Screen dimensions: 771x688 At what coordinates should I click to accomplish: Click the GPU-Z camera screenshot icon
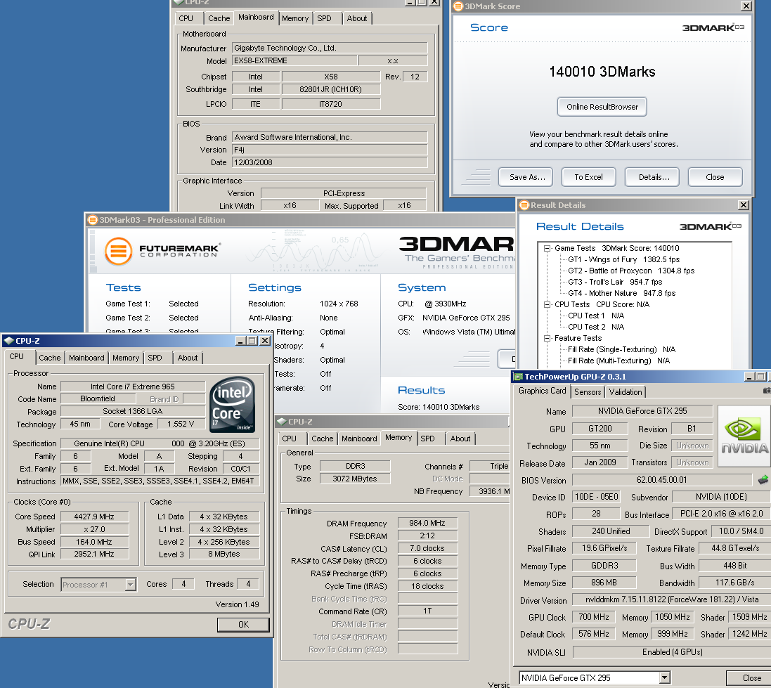tap(767, 391)
